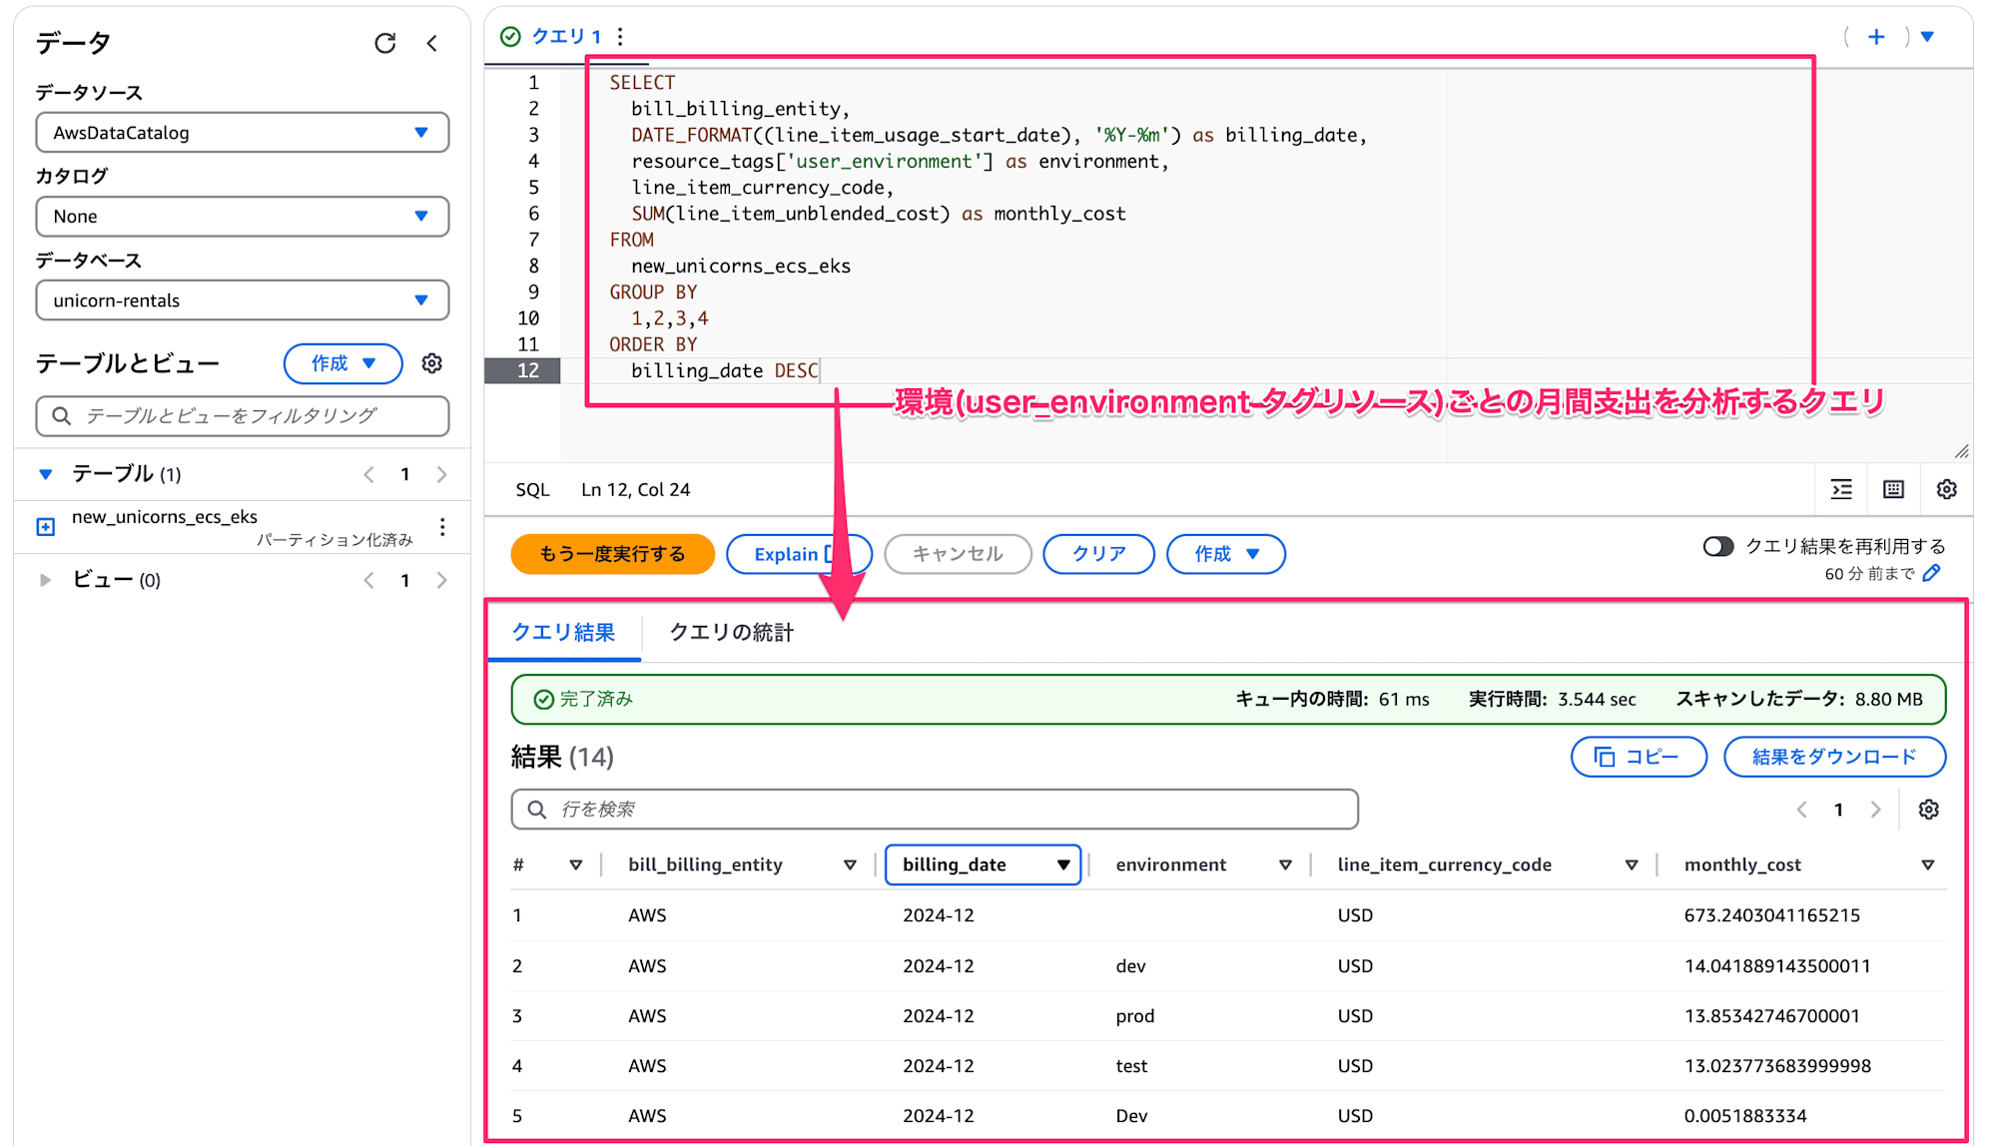The width and height of the screenshot is (1997, 1146).
Task: Sort by line_item_currency_code column
Action: click(1632, 864)
